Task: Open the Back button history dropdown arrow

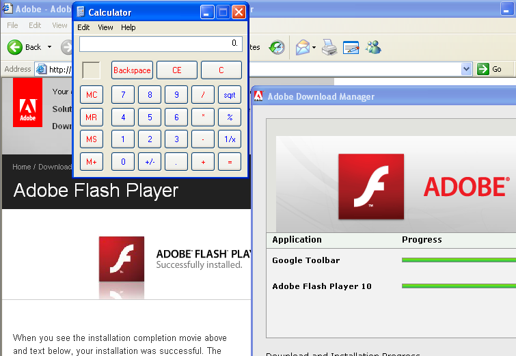Action: pos(49,47)
